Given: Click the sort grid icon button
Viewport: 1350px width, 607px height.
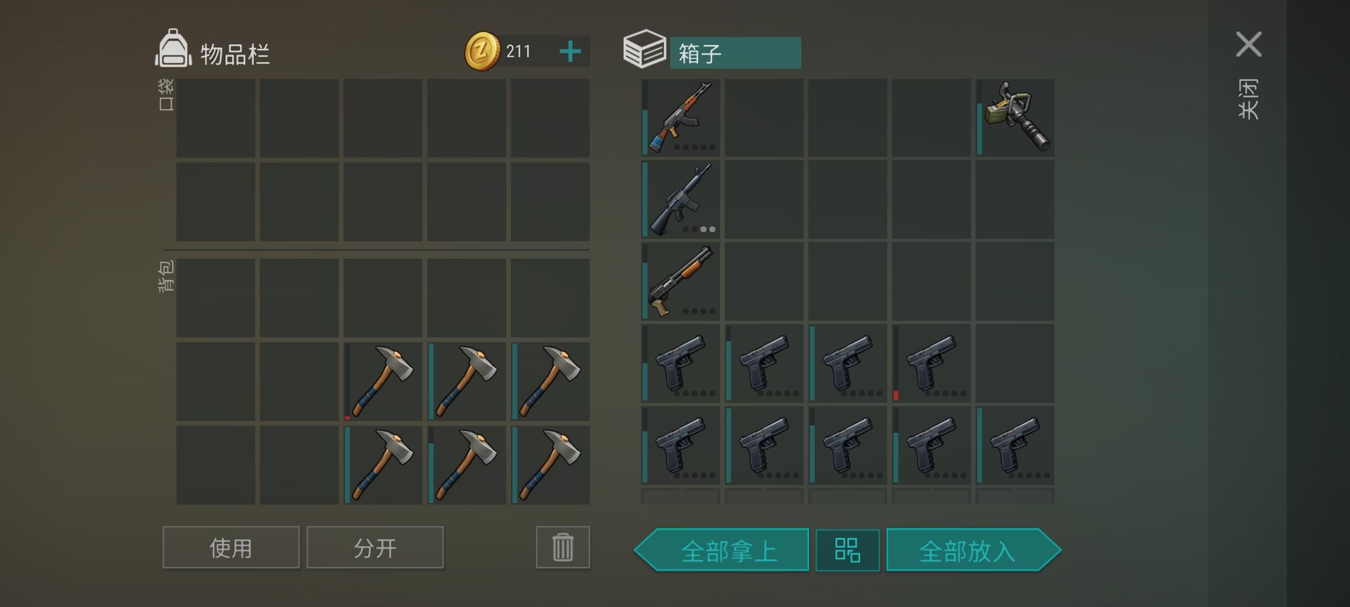Looking at the screenshot, I should pyautogui.click(x=847, y=550).
